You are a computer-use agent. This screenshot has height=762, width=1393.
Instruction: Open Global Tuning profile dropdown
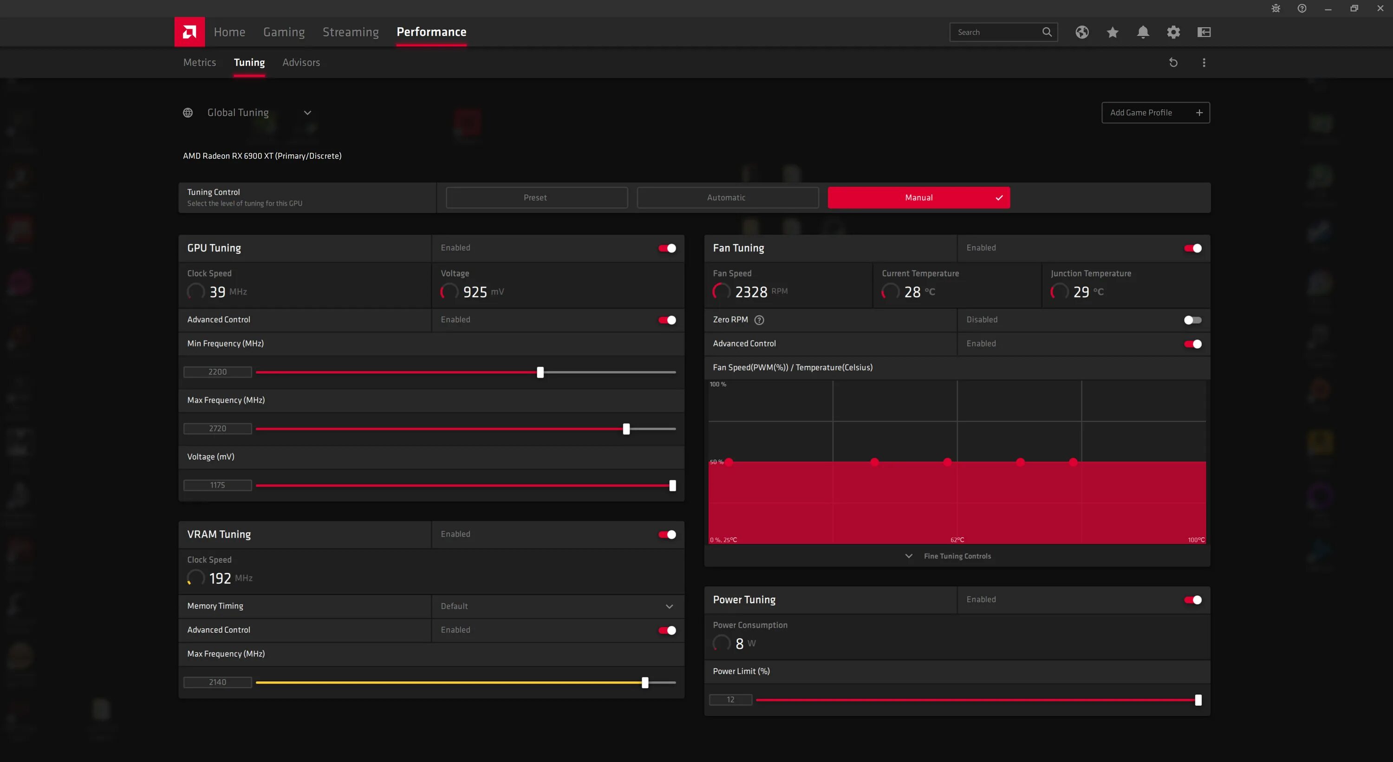click(x=307, y=111)
